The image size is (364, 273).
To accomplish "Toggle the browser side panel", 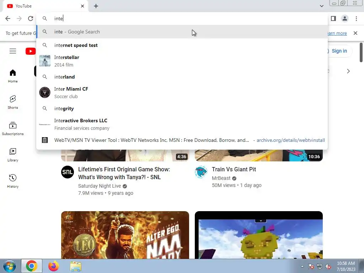I will pyautogui.click(x=333, y=18).
